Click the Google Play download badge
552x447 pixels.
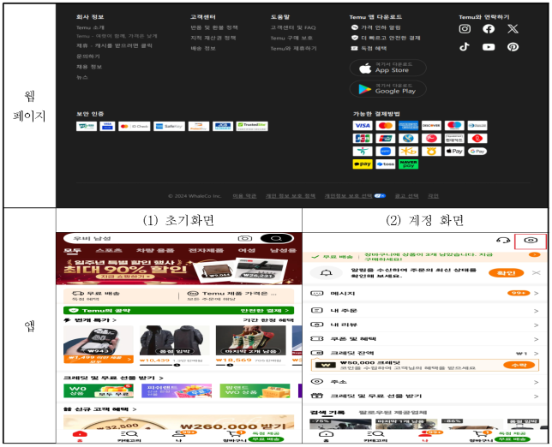(387, 88)
